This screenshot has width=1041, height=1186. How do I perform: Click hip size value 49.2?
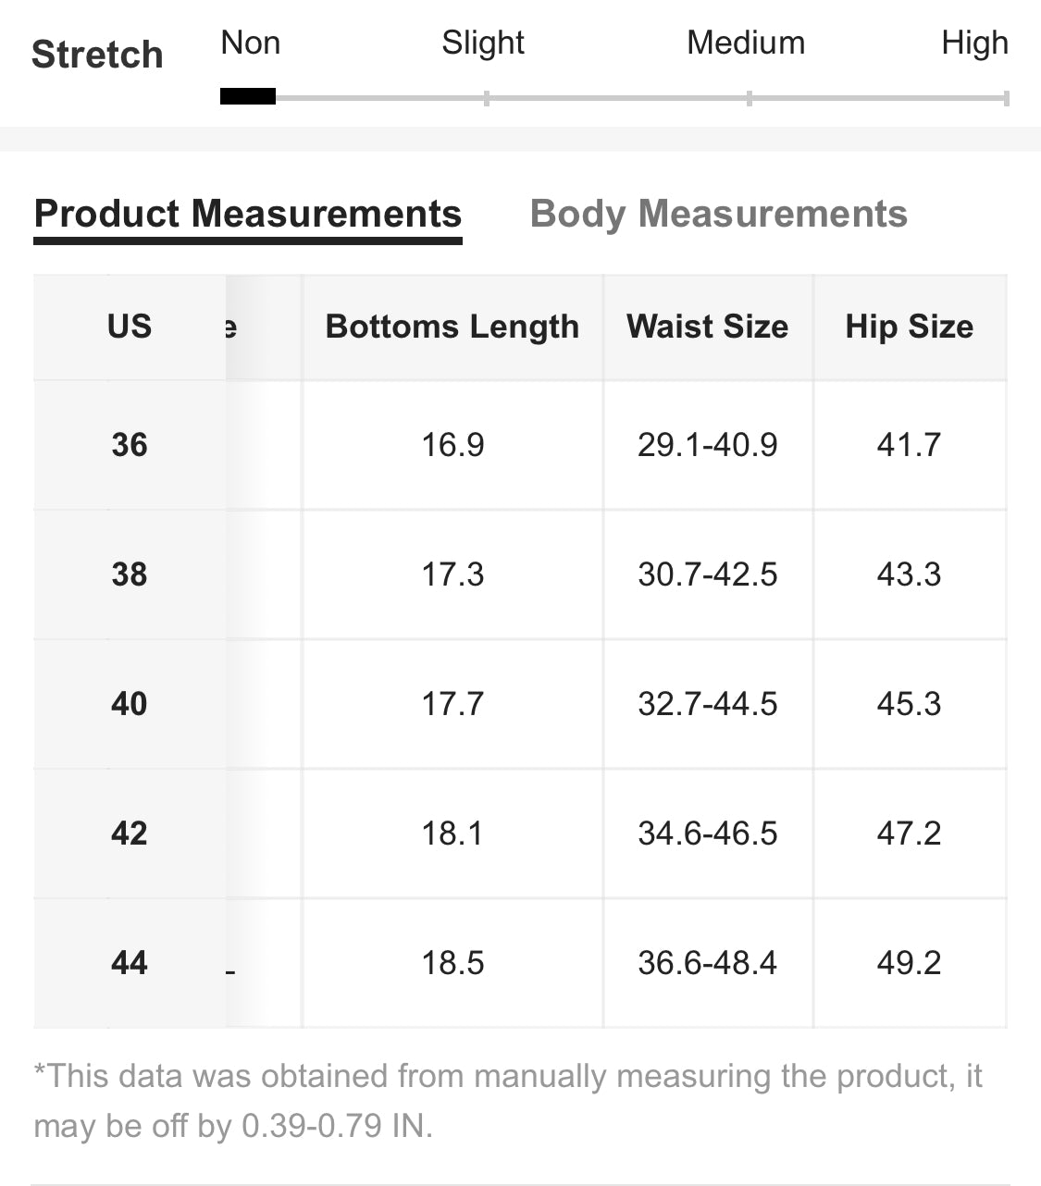(x=909, y=963)
